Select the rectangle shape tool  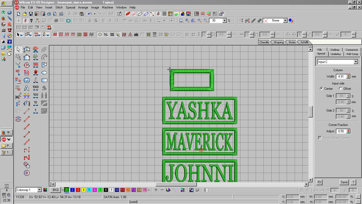pos(44,80)
